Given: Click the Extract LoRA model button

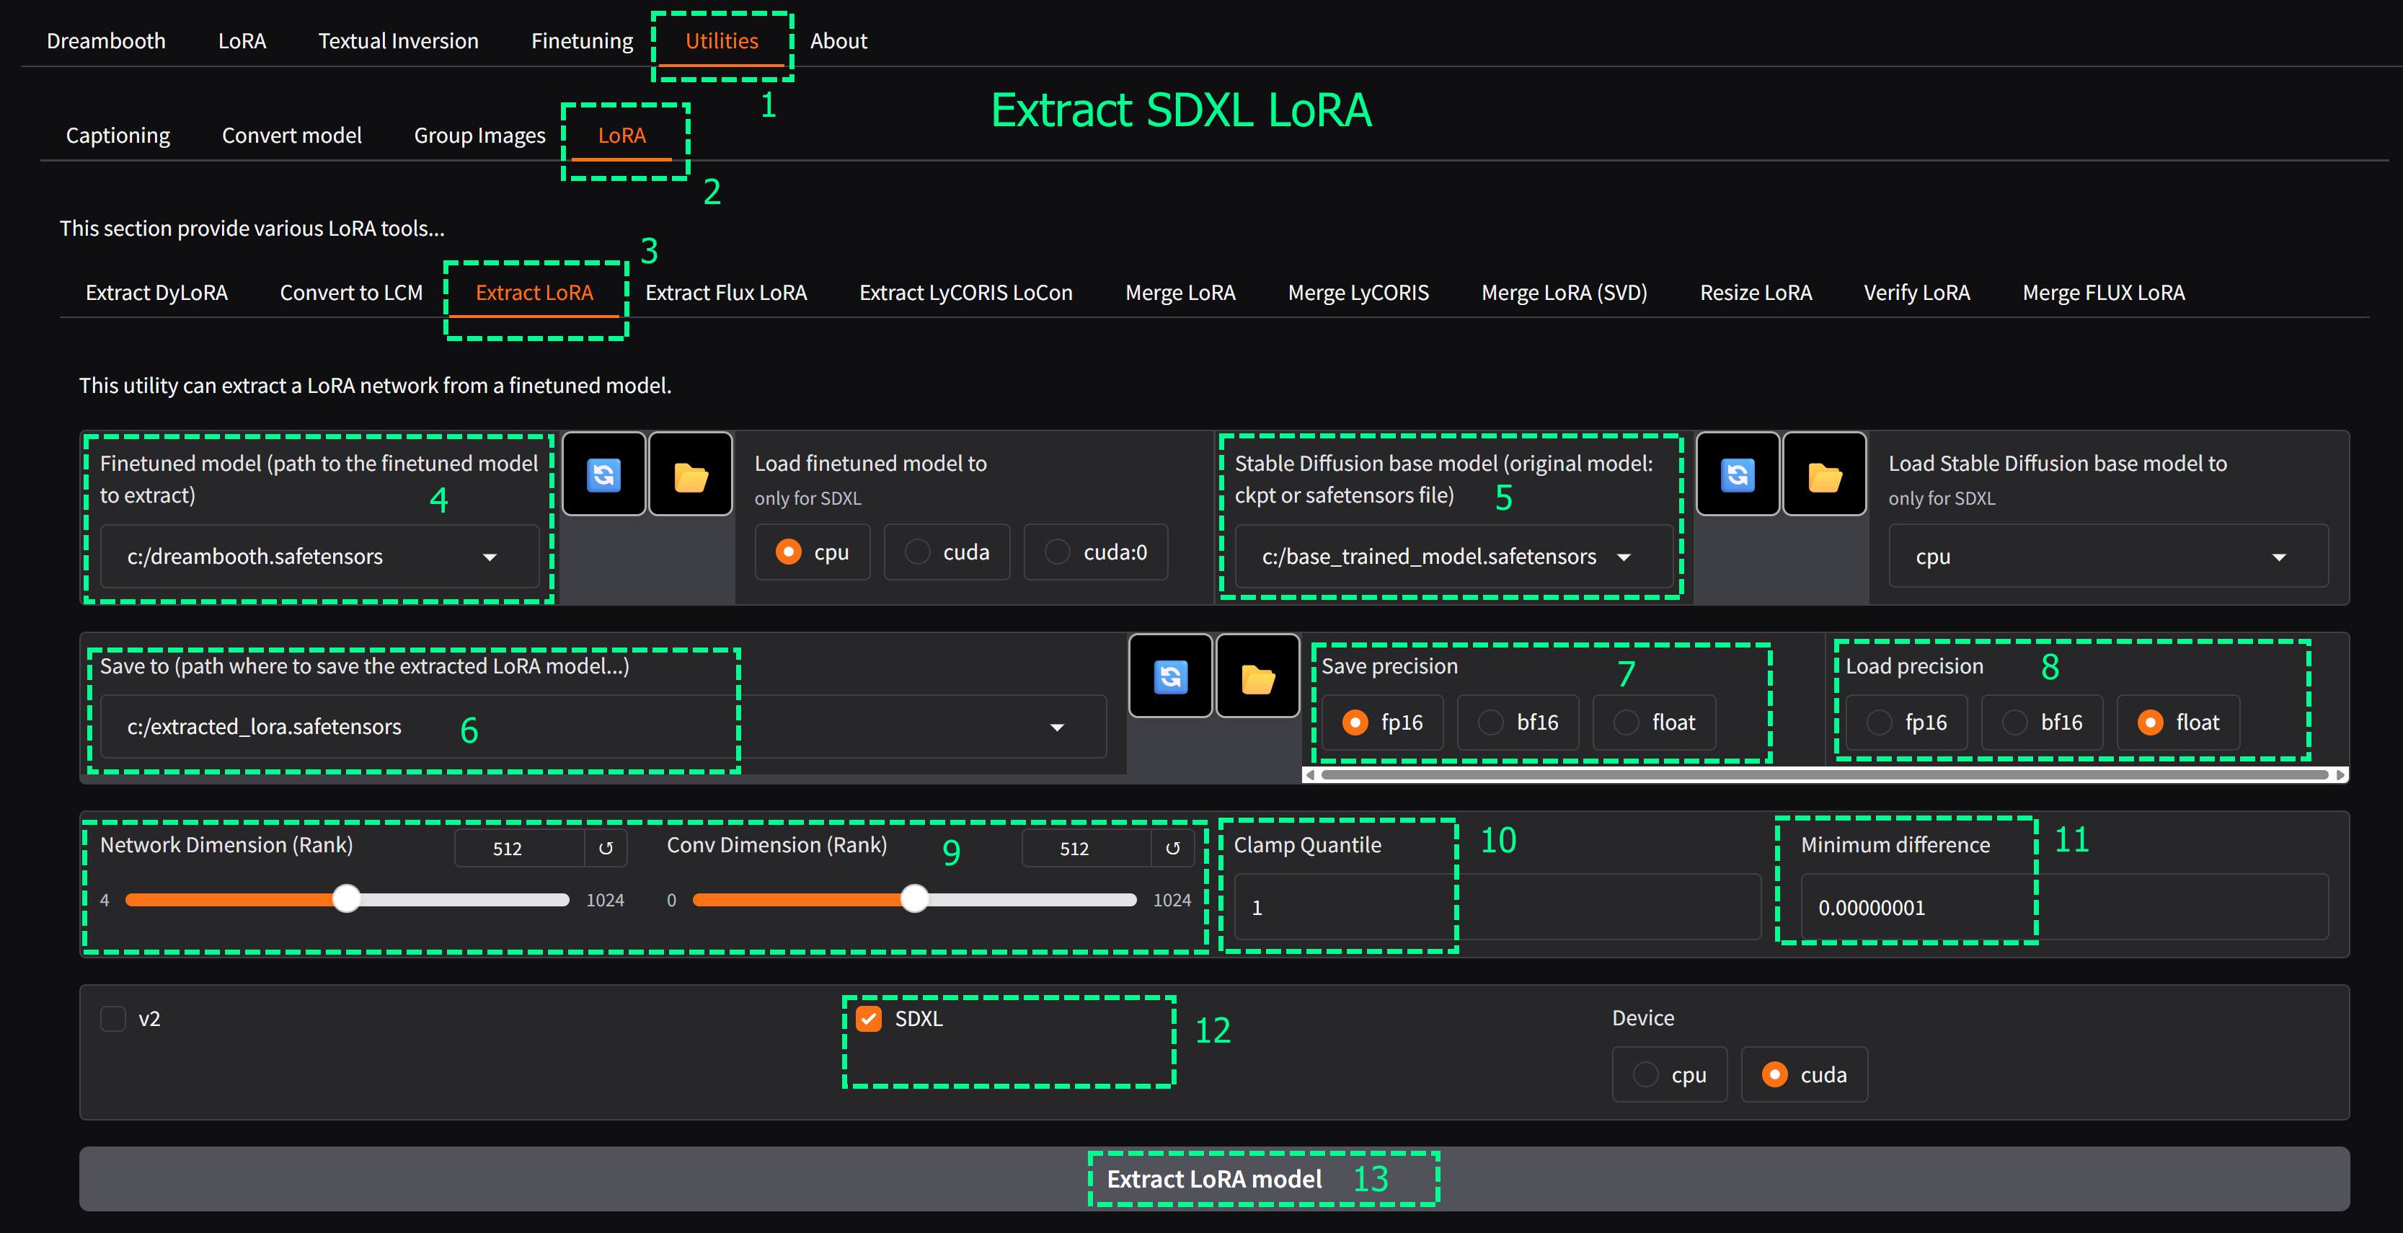Looking at the screenshot, I should [x=1215, y=1179].
